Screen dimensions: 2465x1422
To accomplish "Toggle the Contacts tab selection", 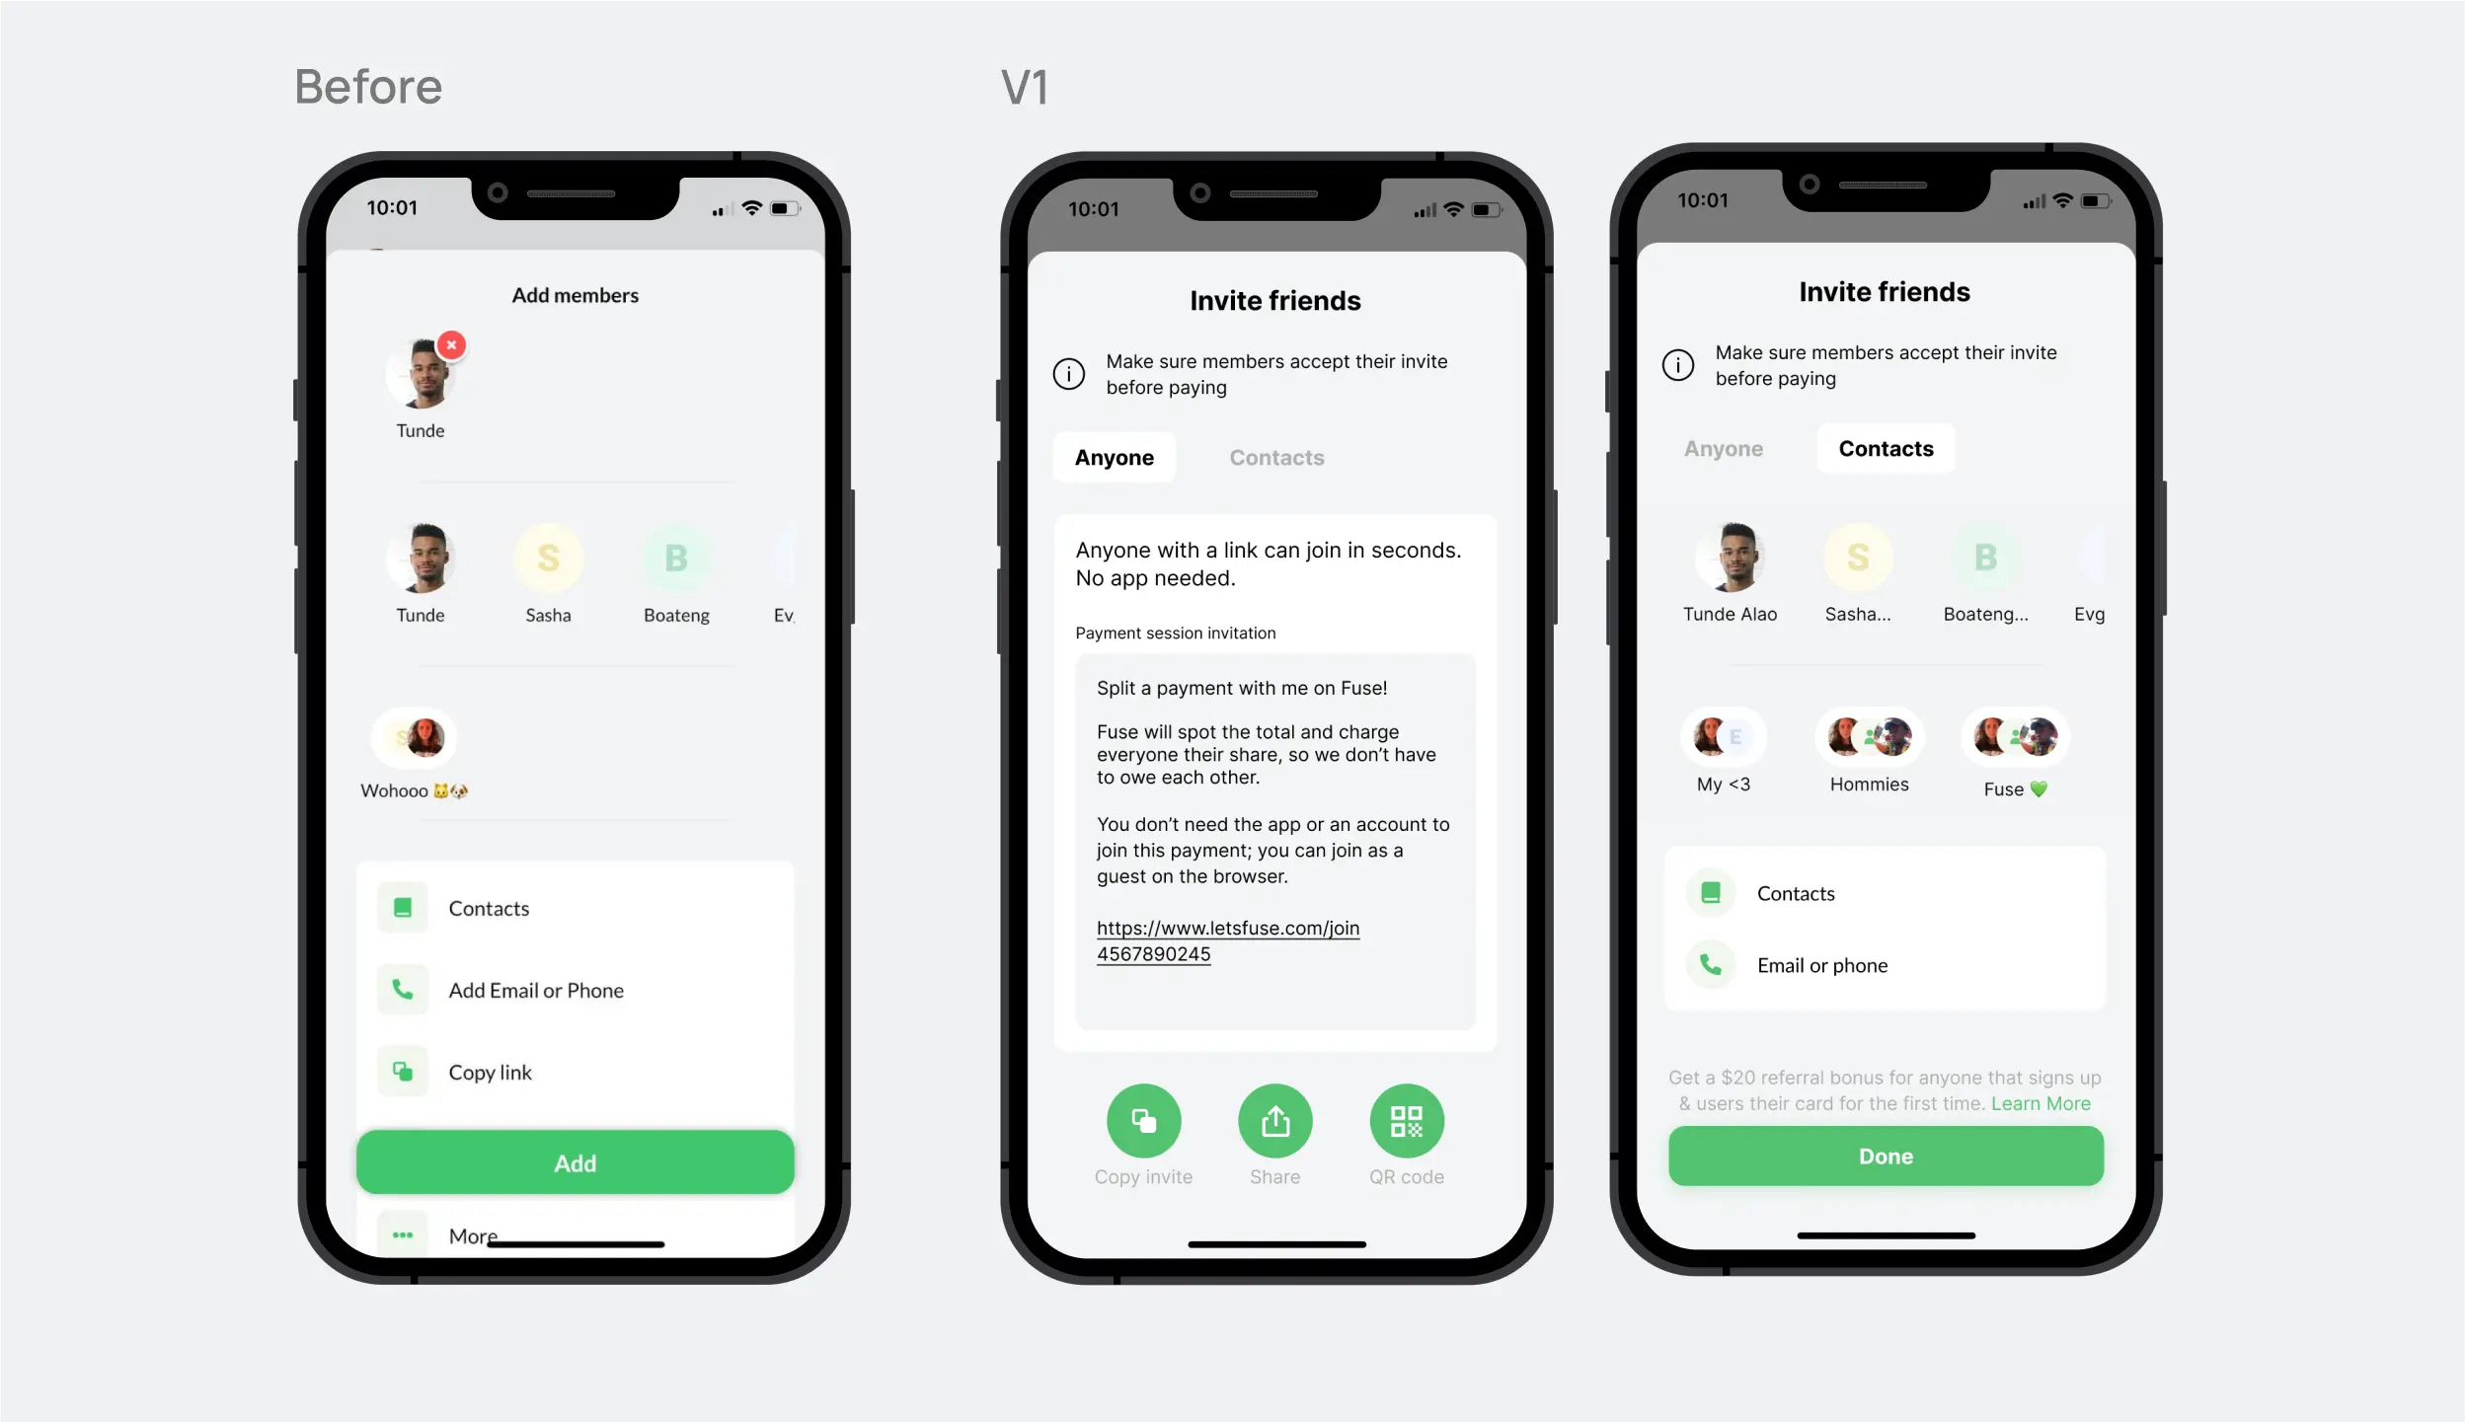I will point(1274,455).
